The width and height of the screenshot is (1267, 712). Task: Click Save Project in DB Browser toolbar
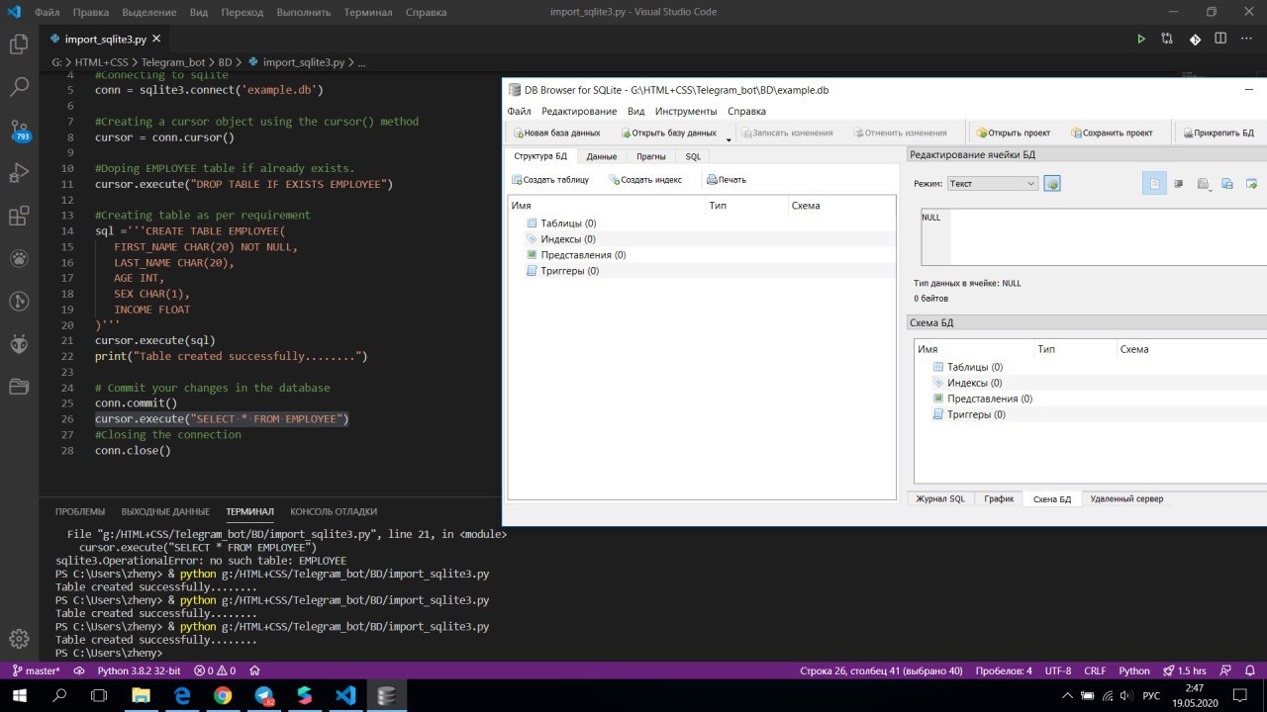coord(1111,133)
